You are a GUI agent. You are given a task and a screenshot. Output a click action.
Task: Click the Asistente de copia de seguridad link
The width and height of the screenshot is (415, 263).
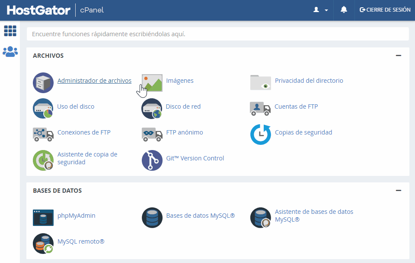[87, 158]
